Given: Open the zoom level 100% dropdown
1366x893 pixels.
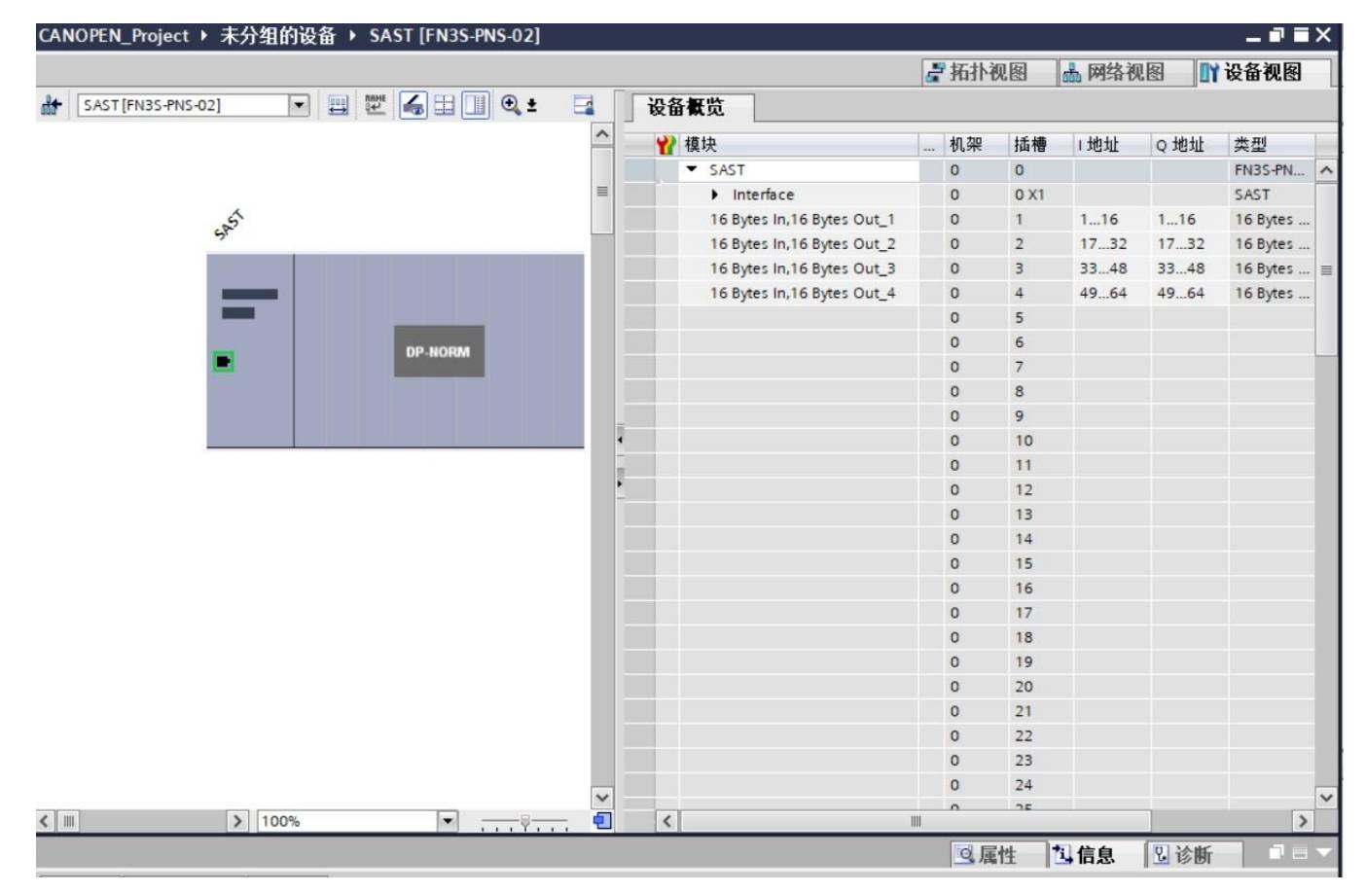Looking at the screenshot, I should [448, 821].
